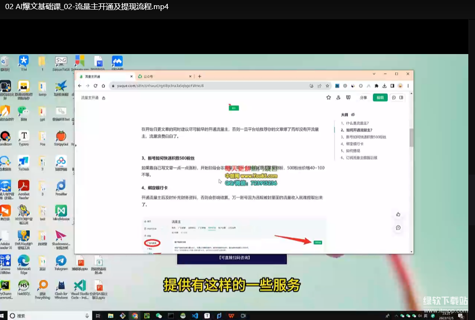Click the taskbar microphone voice search icon
The image size is (475, 320).
point(87,316)
